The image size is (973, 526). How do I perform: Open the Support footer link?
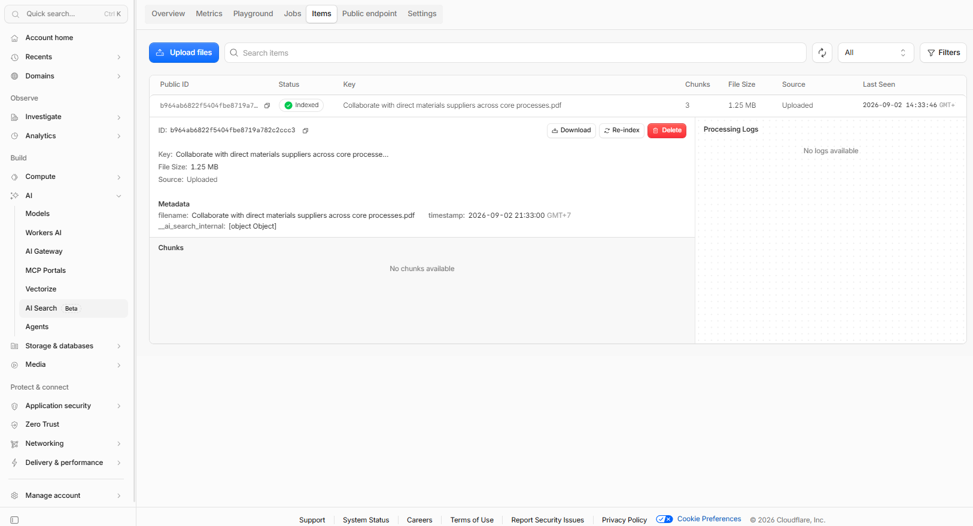[312, 520]
